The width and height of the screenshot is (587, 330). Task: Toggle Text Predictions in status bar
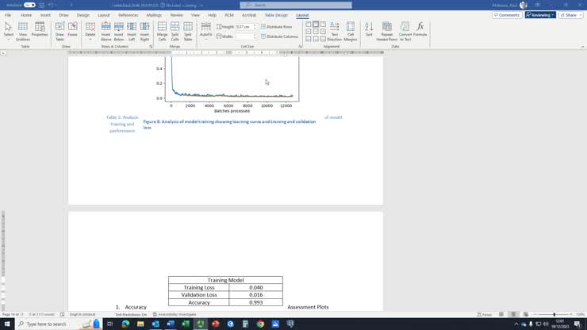(131, 314)
